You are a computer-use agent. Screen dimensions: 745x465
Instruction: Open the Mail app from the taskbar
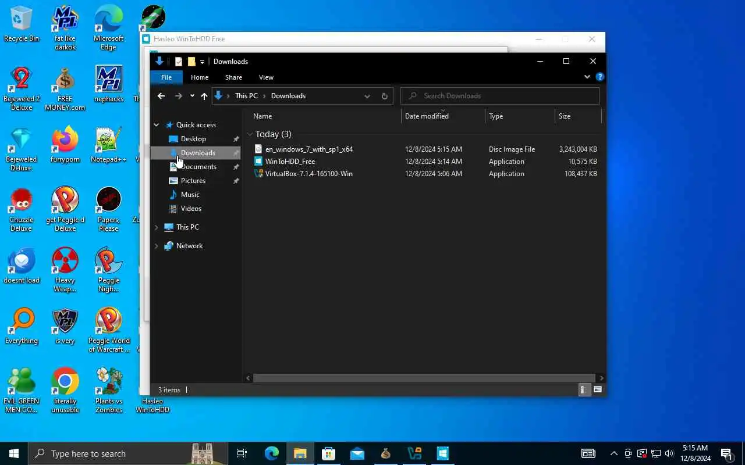(x=357, y=453)
